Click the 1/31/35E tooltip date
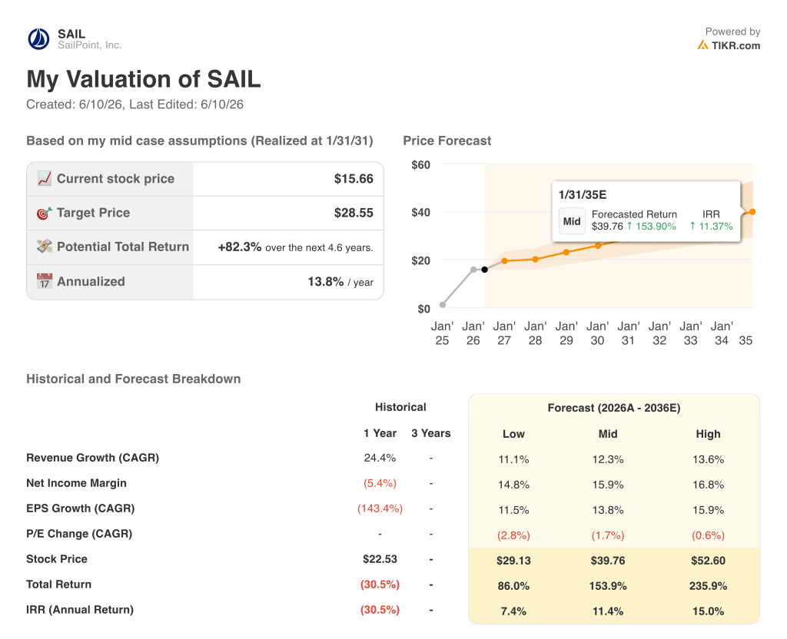Viewport: 787px width, 639px height. [x=583, y=194]
